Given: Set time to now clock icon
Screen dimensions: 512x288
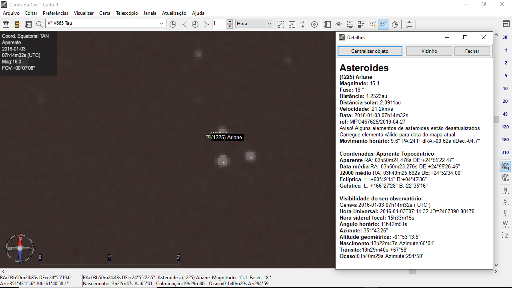Looking at the screenshot, I should 173,24.
